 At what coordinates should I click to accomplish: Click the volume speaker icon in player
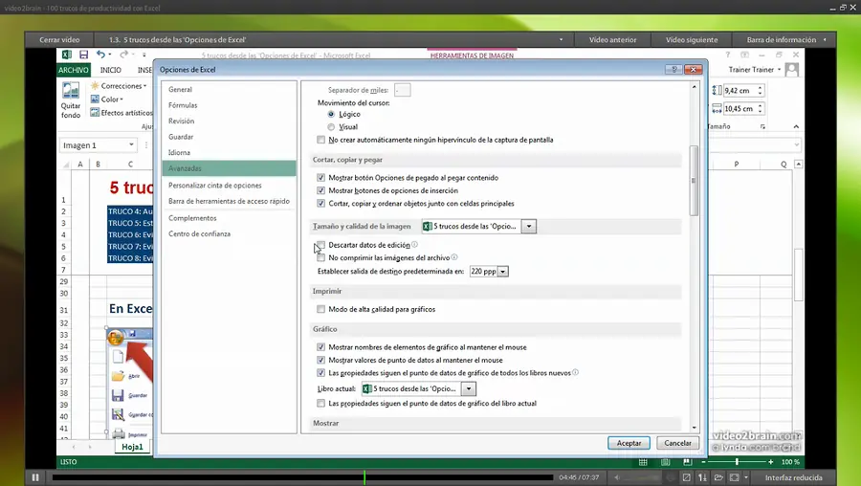coord(617,477)
